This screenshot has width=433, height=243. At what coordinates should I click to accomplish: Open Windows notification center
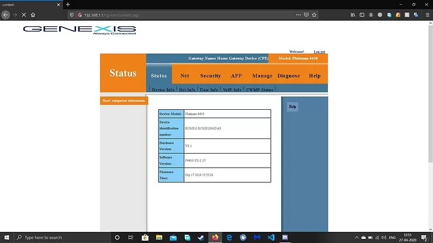424,238
